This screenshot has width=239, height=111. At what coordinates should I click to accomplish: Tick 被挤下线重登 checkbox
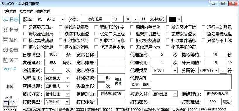click(x=60, y=34)
